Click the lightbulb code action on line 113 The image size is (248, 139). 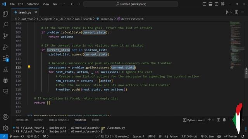coord(29,67)
